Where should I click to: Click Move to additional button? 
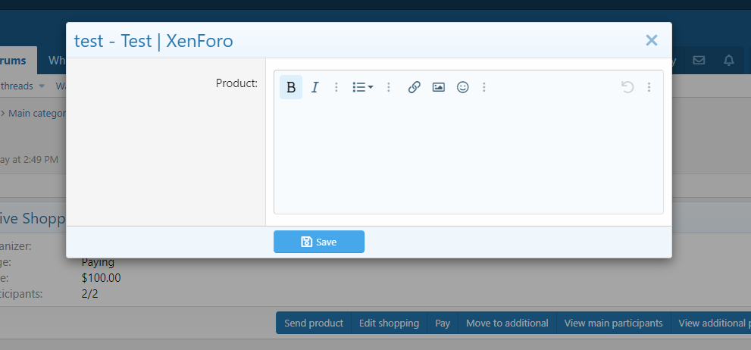507,323
